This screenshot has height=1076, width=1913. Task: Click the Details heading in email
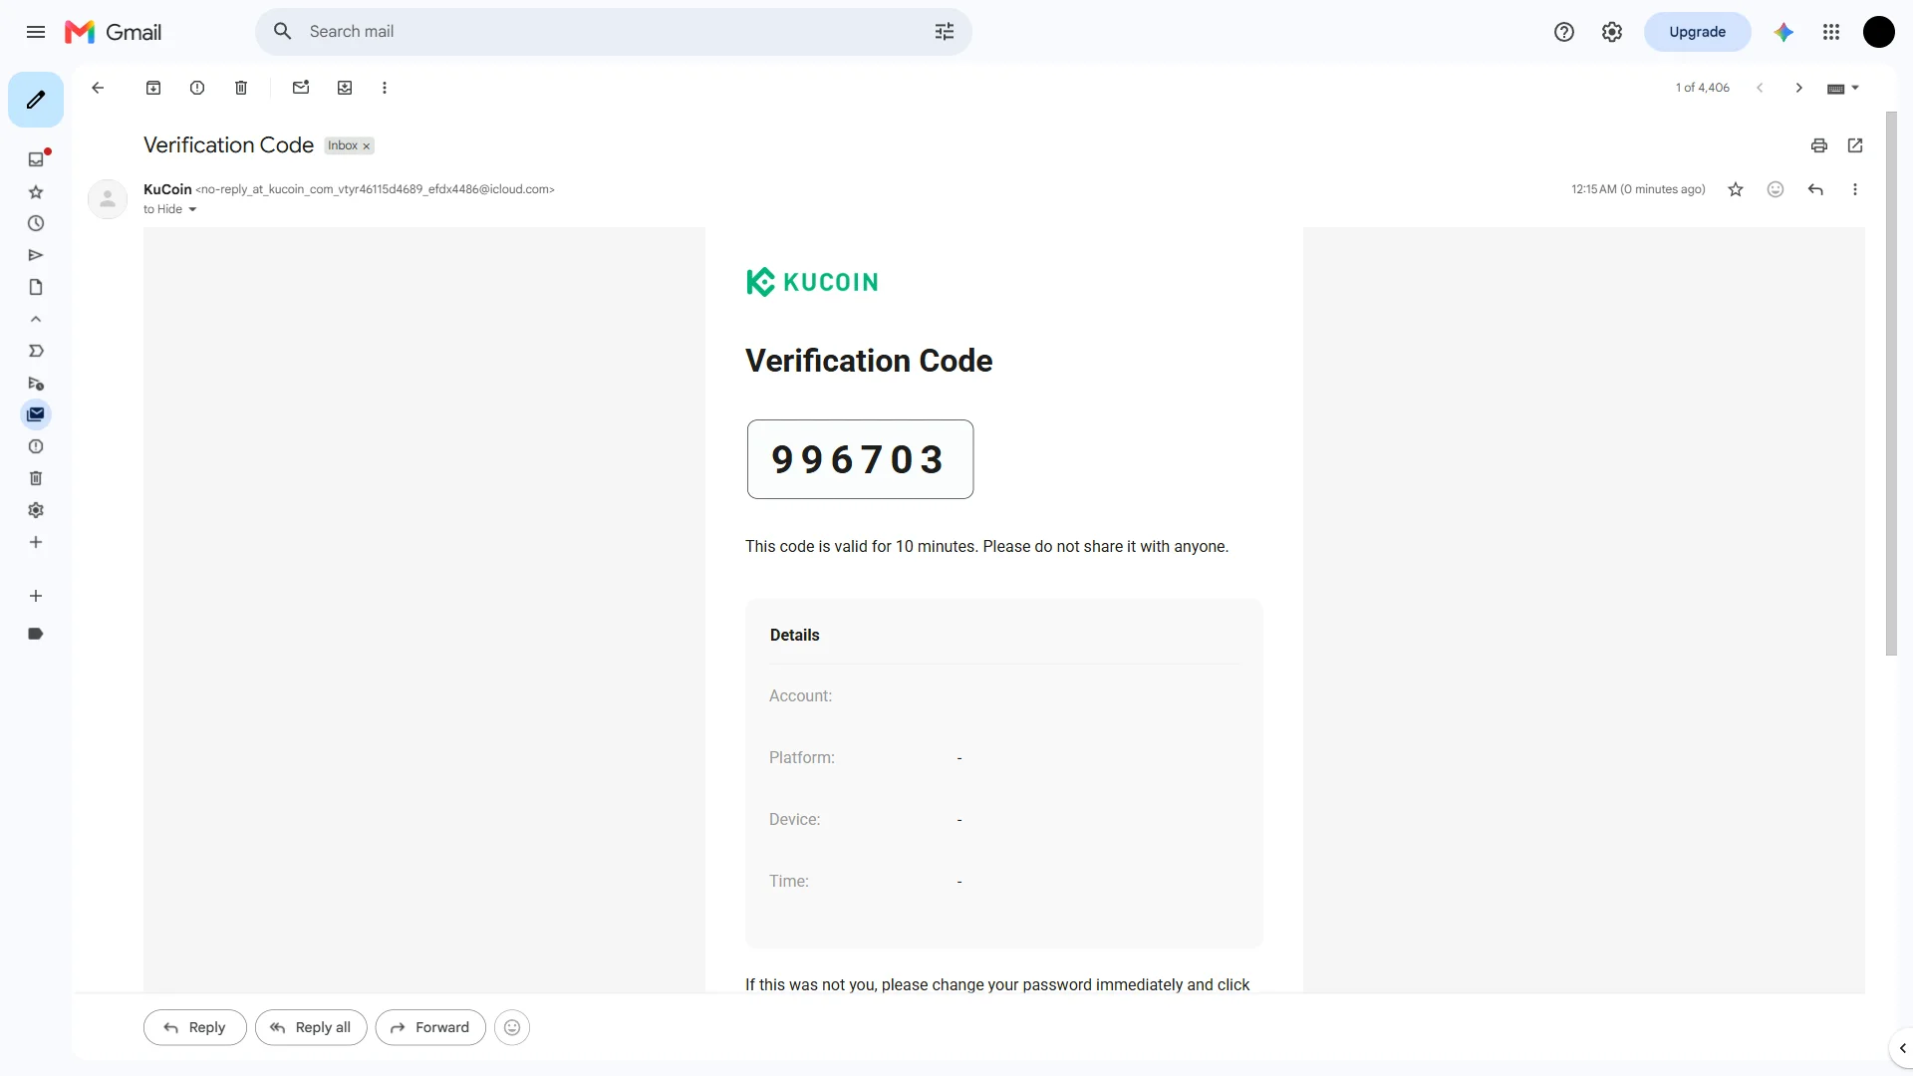click(x=794, y=635)
